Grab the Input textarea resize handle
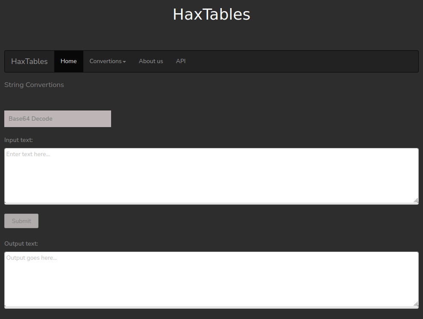423x319 pixels. [x=416, y=200]
